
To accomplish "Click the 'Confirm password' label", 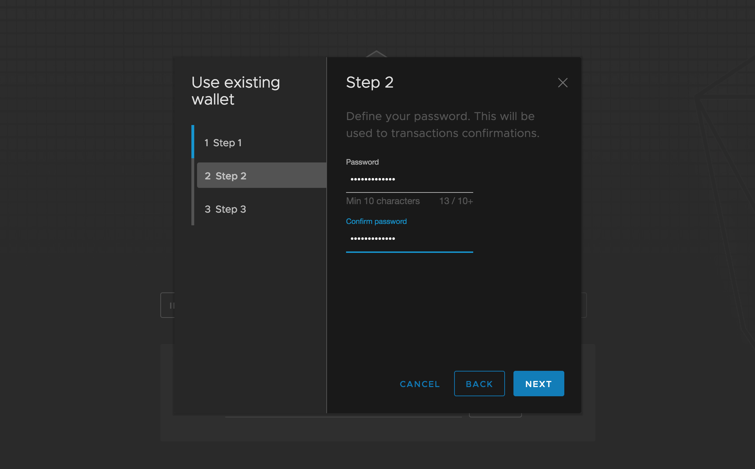I will point(376,221).
